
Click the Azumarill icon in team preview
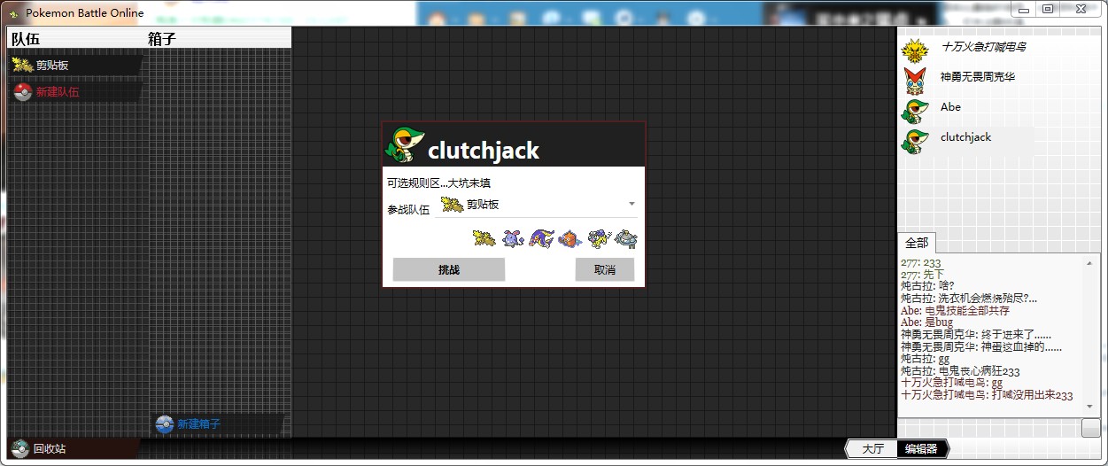pyautogui.click(x=513, y=238)
